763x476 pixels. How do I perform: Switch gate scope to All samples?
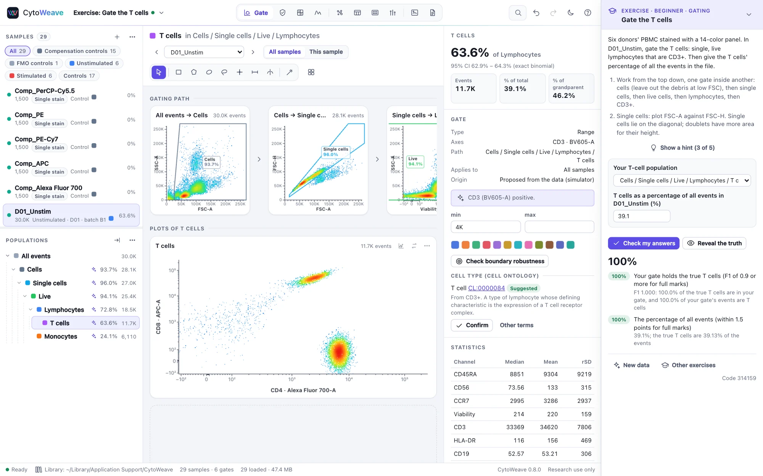(x=285, y=52)
